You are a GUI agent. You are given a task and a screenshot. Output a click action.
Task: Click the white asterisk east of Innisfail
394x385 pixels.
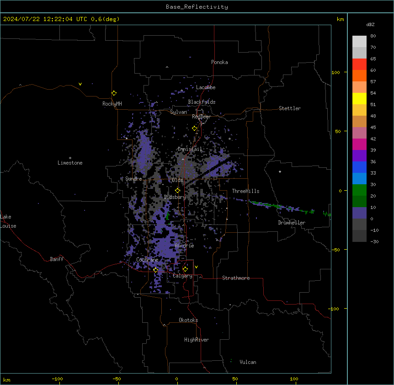[229, 139]
